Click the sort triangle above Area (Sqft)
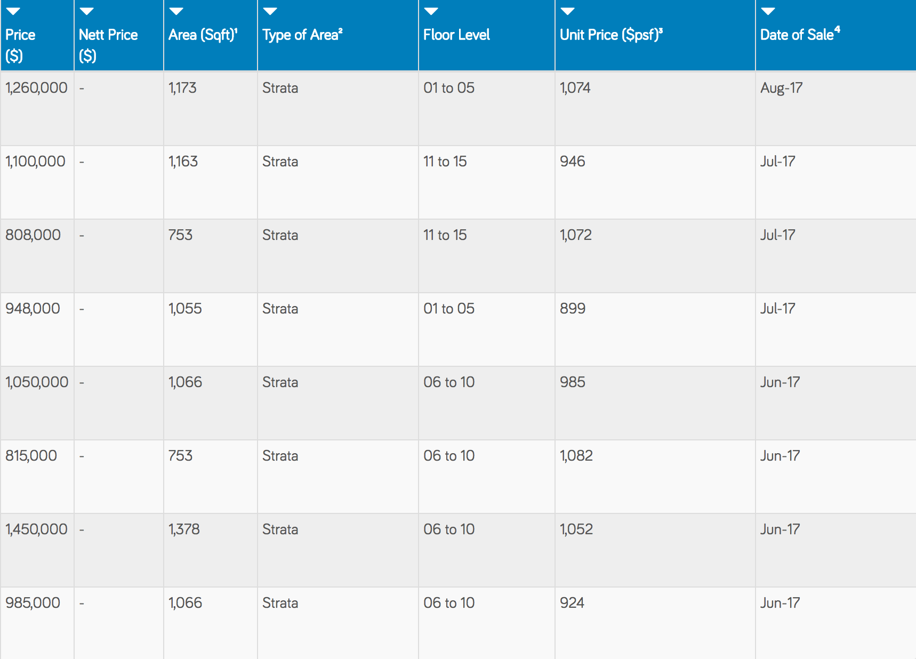916x659 pixels. (x=176, y=11)
